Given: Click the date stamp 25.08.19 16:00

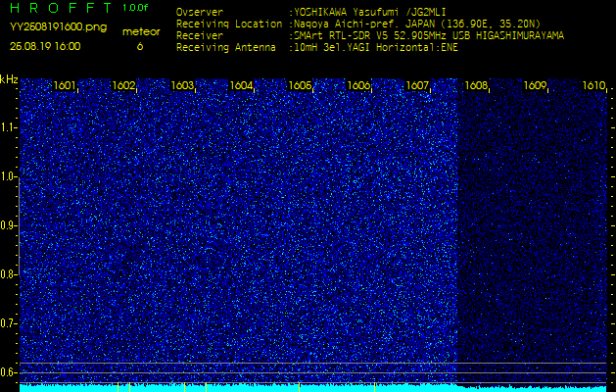Looking at the screenshot, I should (45, 46).
